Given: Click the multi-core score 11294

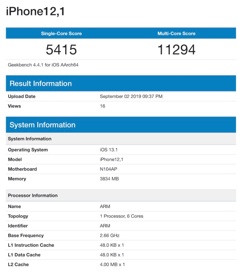Looking at the screenshot, I should coord(176,50).
